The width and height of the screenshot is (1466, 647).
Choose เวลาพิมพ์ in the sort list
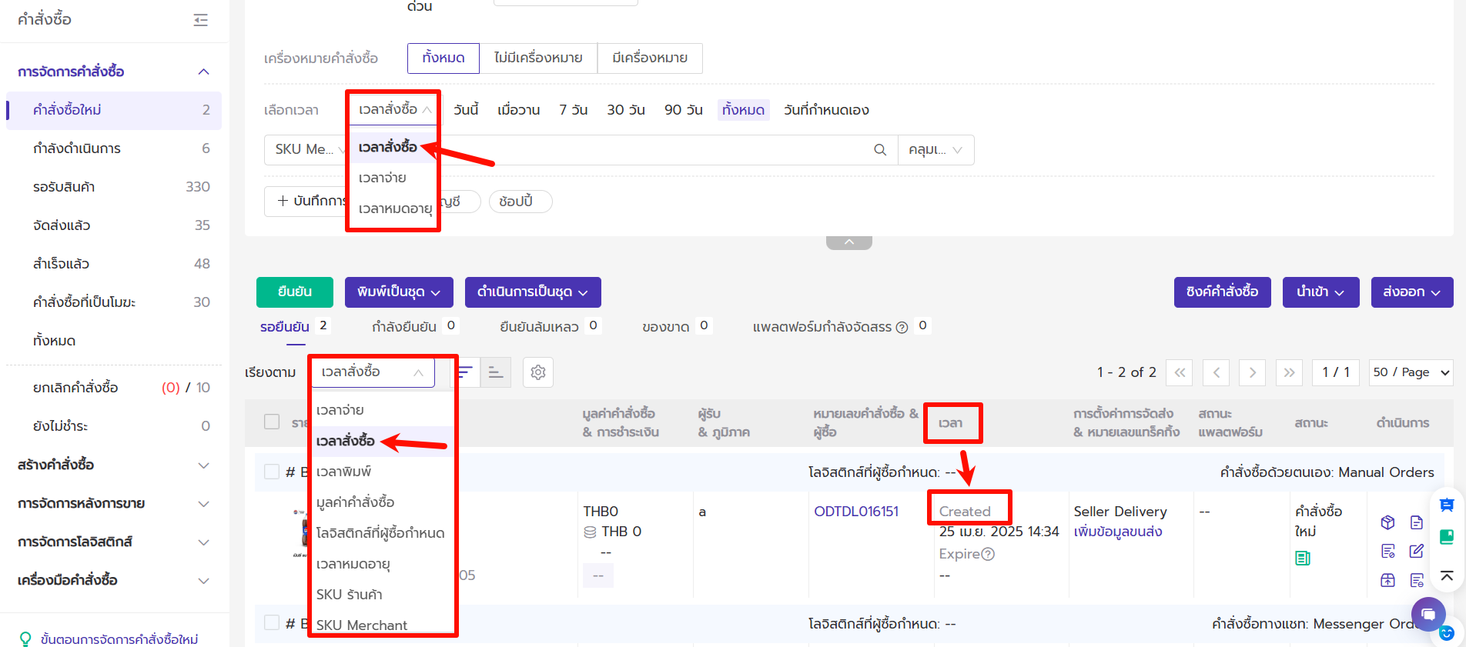[383, 472]
